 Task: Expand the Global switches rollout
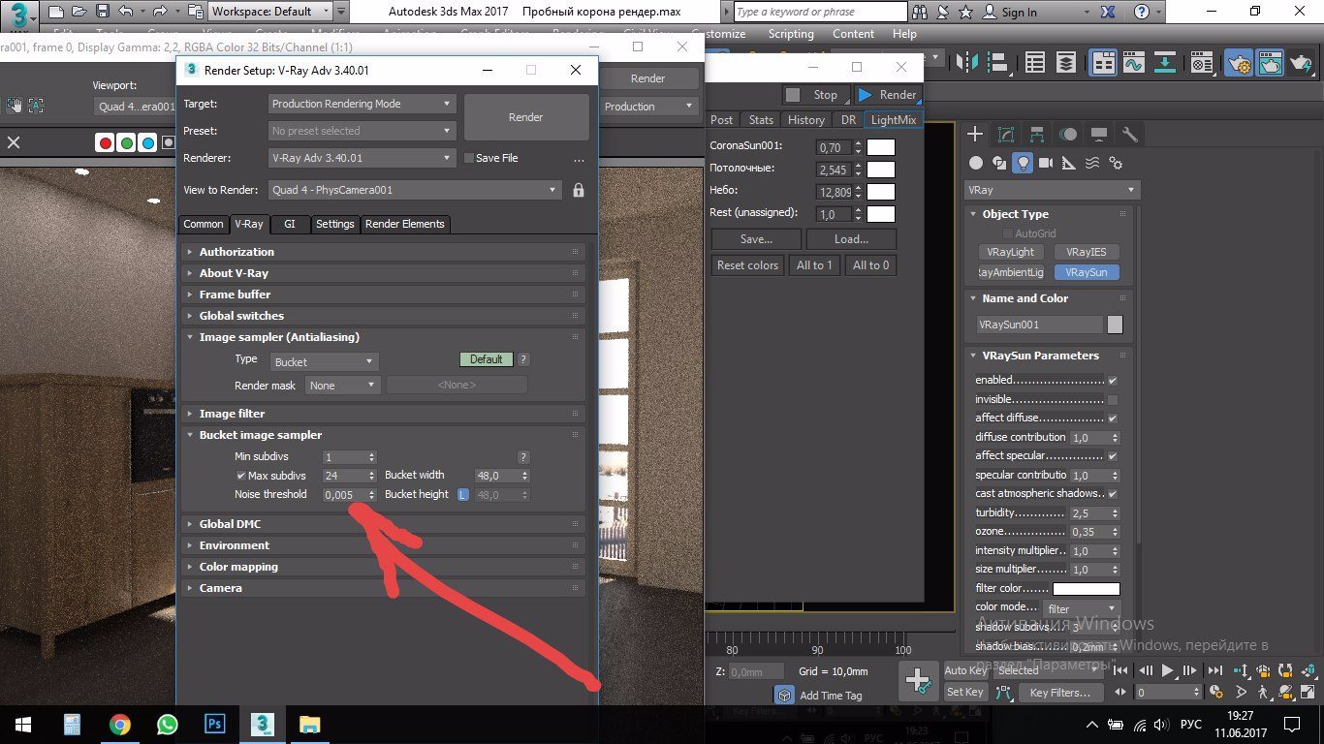[384, 316]
